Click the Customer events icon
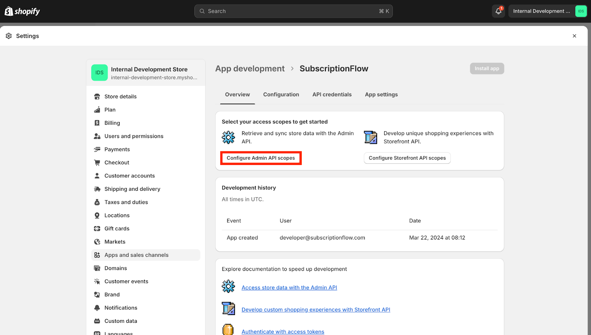The image size is (591, 335). tap(97, 282)
